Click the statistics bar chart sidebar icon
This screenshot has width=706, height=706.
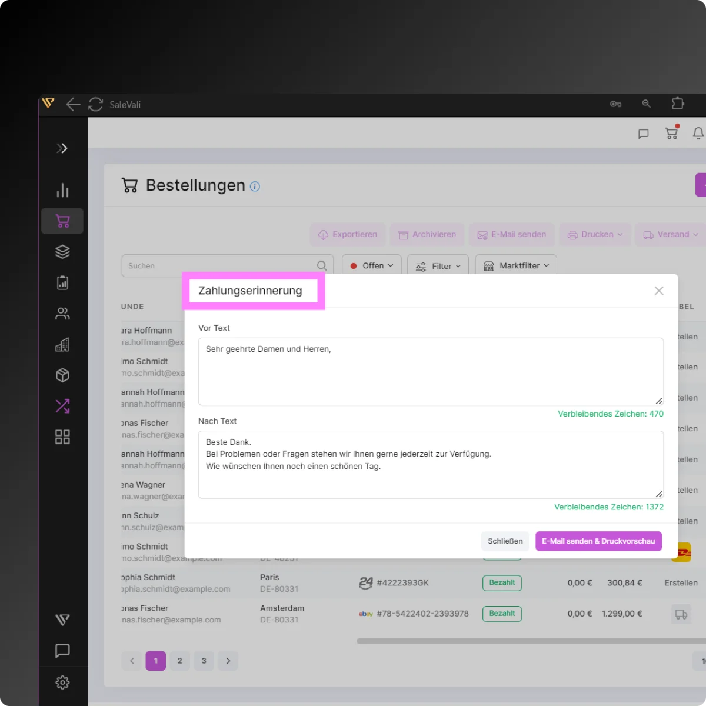[x=62, y=190]
